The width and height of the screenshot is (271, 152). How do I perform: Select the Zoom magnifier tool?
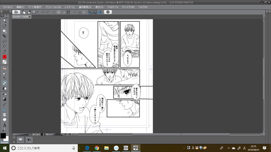point(4,21)
